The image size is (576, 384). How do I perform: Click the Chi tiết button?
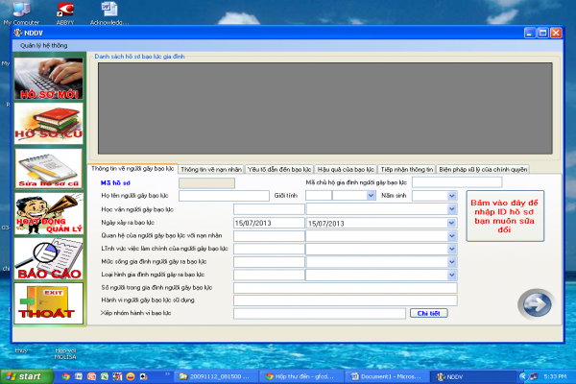click(x=428, y=313)
